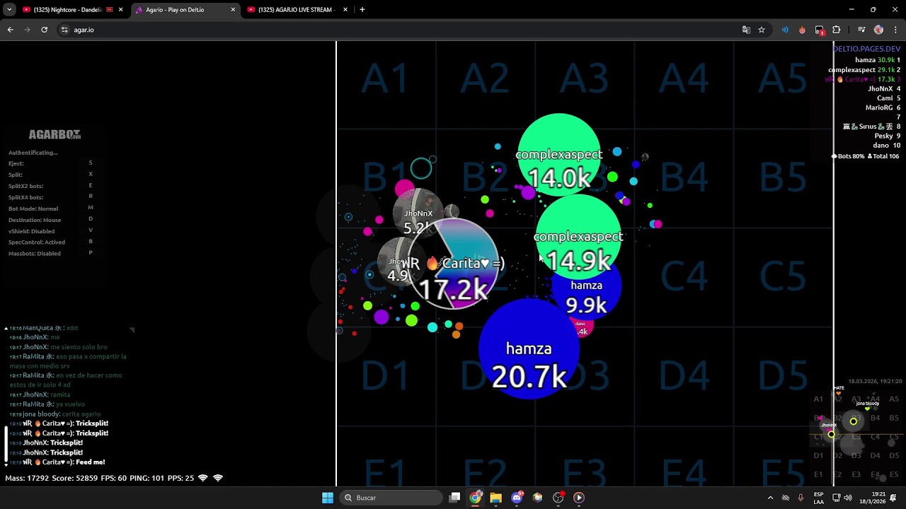The width and height of the screenshot is (906, 509).
Task: Open the Windows Start menu
Action: tap(328, 498)
